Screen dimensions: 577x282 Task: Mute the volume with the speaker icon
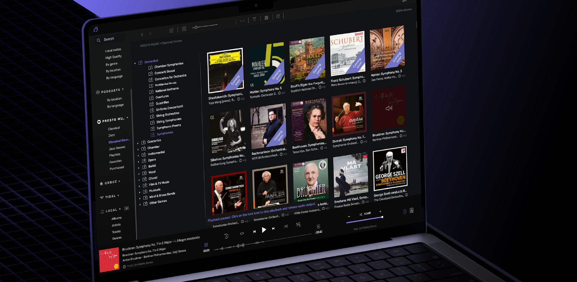[x=361, y=214]
